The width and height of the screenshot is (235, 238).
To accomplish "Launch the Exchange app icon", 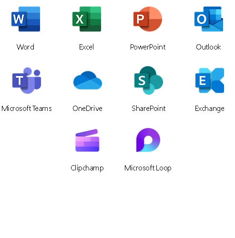I will pos(210,80).
